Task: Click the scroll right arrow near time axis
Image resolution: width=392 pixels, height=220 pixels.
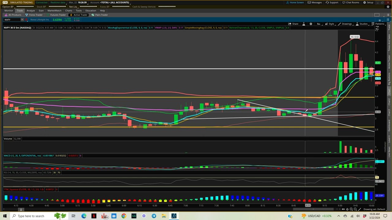Action: pyautogui.click(x=339, y=209)
